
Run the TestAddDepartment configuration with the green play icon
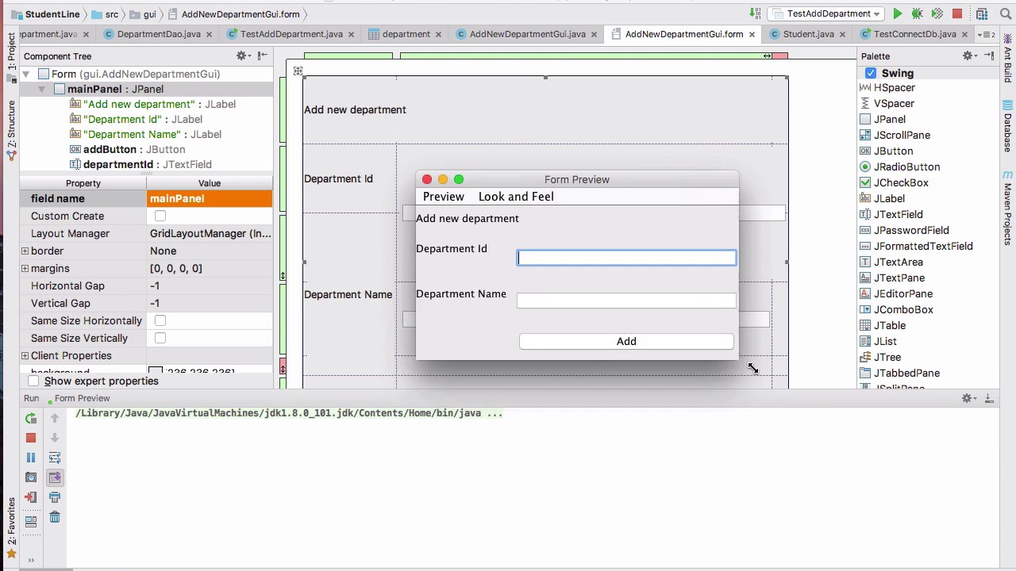coord(897,14)
